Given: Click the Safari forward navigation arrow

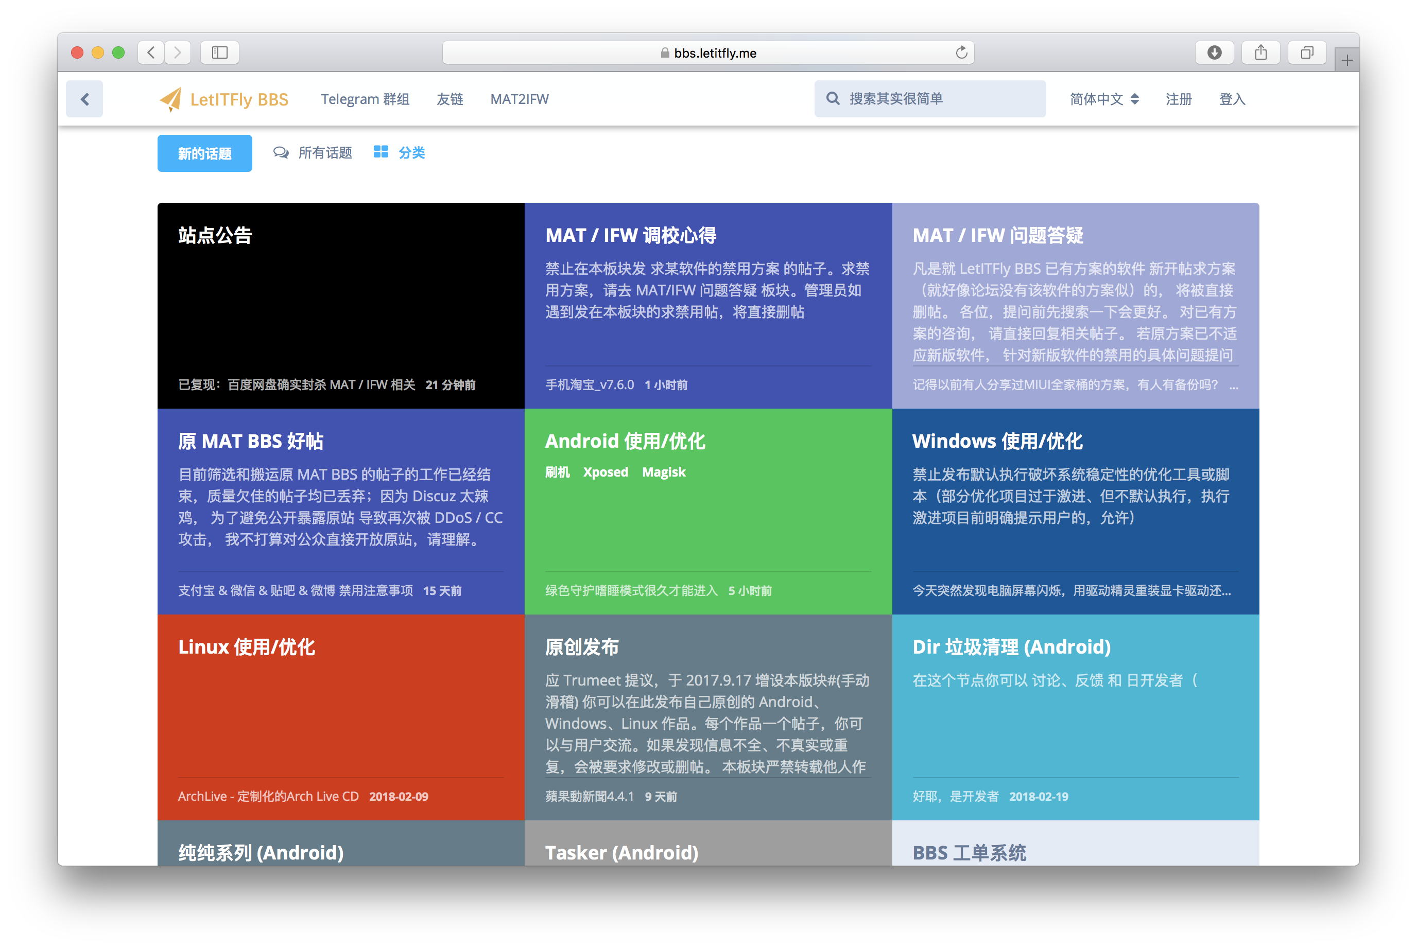Looking at the screenshot, I should coord(178,52).
